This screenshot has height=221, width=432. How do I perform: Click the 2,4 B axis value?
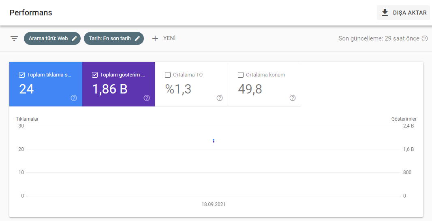[x=408, y=126]
